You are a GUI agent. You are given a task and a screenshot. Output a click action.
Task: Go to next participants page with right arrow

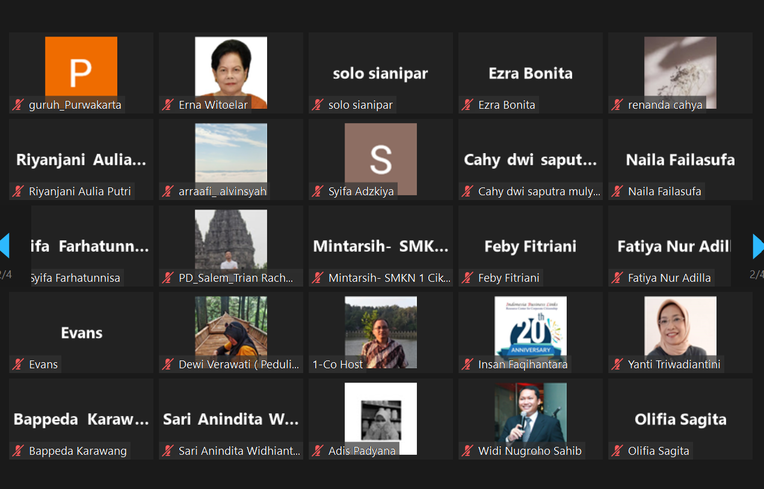point(758,246)
